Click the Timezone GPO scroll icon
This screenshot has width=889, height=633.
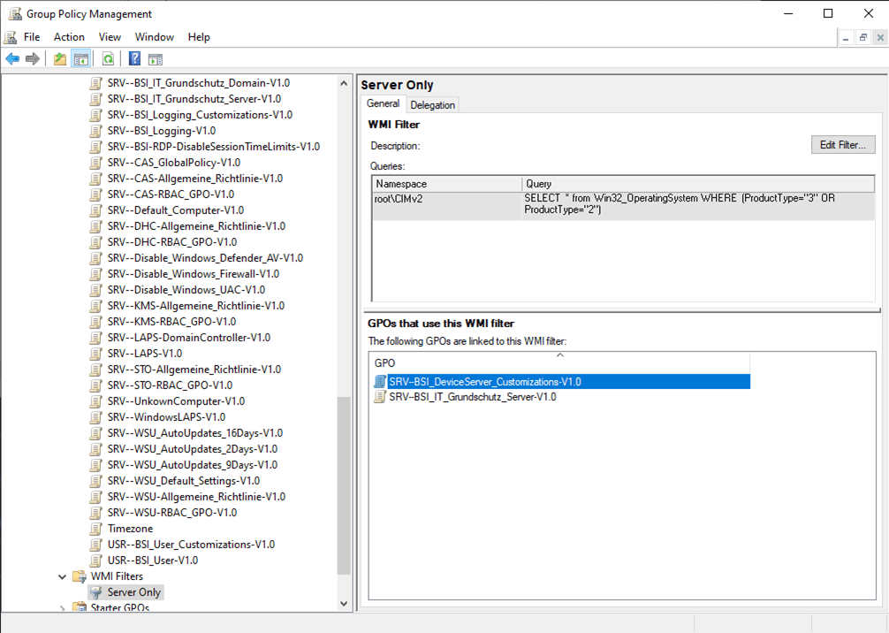(96, 529)
